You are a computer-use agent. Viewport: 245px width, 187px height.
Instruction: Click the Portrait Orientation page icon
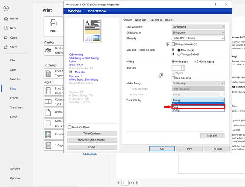coord(48,112)
